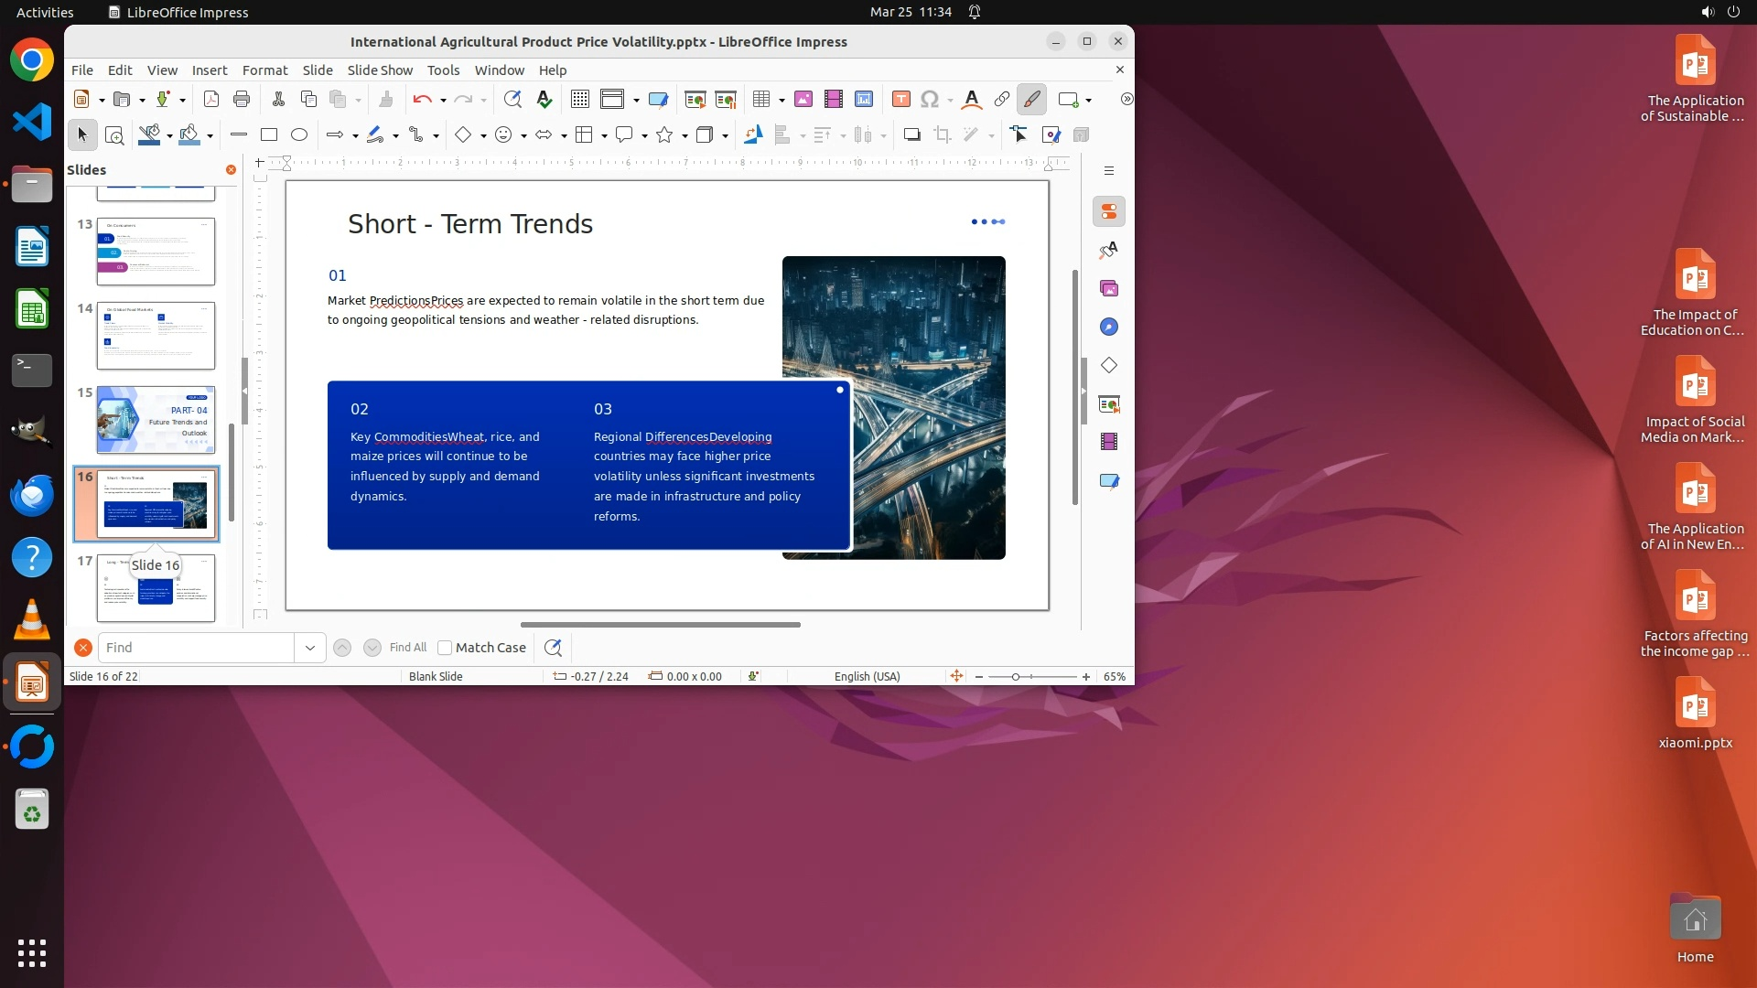Click the Find All button
Viewport: 1757px width, 988px height.
tap(408, 648)
